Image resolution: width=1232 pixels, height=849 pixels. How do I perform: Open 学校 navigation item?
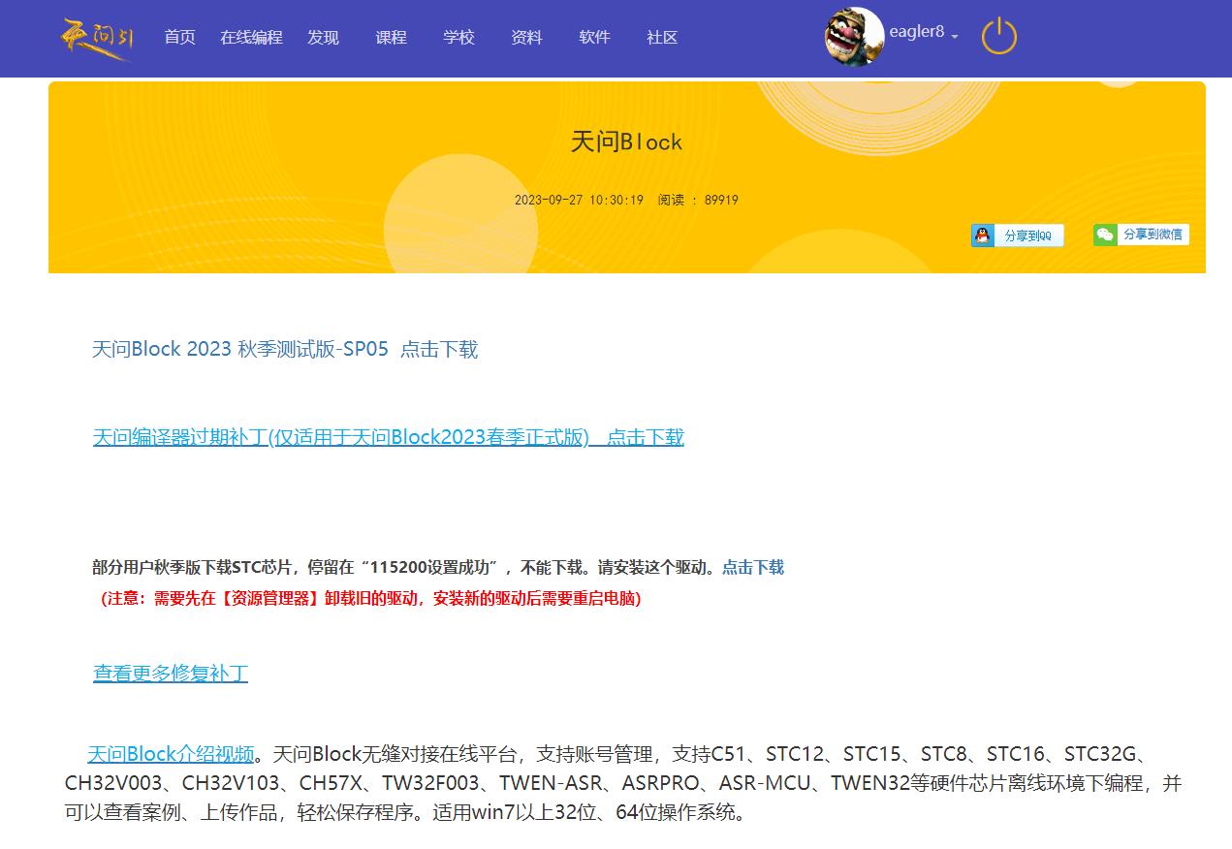[x=458, y=38]
